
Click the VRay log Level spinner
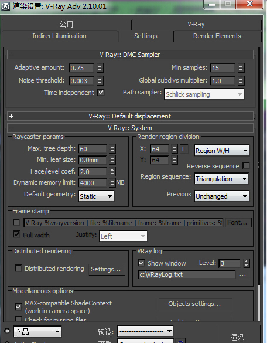pyautogui.click(x=247, y=263)
